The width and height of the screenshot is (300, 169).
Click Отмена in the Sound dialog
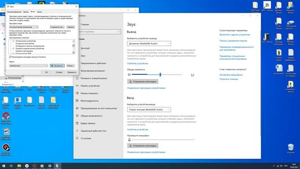tap(59, 72)
